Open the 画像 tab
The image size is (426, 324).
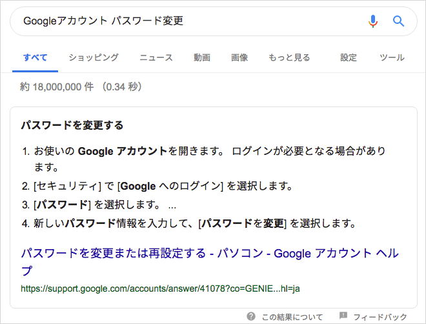click(x=239, y=57)
